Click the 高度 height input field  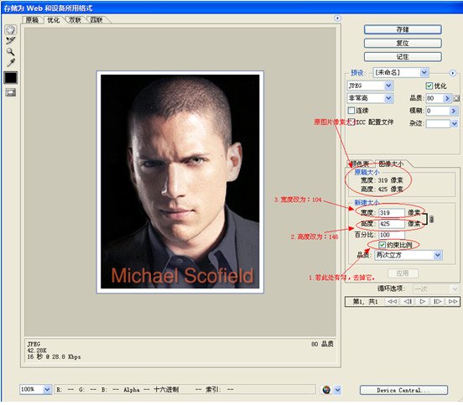392,224
